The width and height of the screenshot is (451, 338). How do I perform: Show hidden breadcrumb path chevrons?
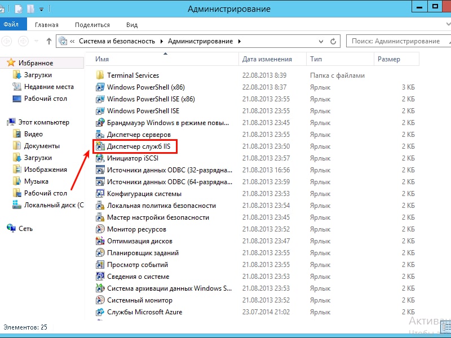tap(72, 41)
